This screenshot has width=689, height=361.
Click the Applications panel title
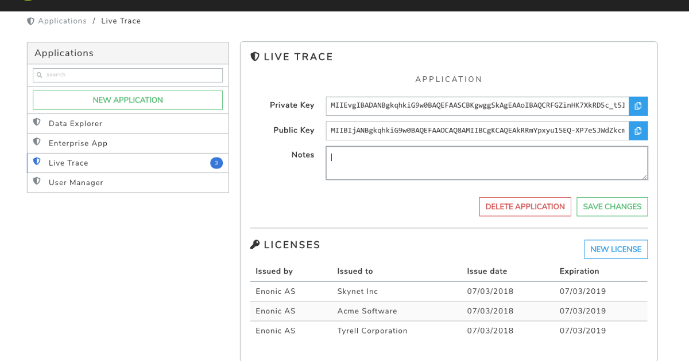coord(64,53)
